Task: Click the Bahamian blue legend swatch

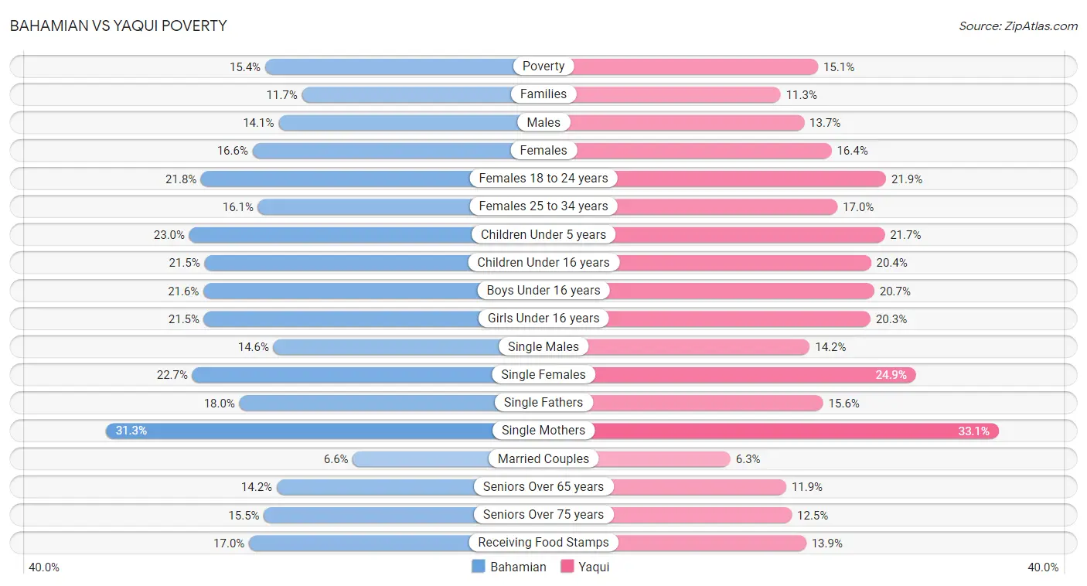Action: click(x=479, y=567)
